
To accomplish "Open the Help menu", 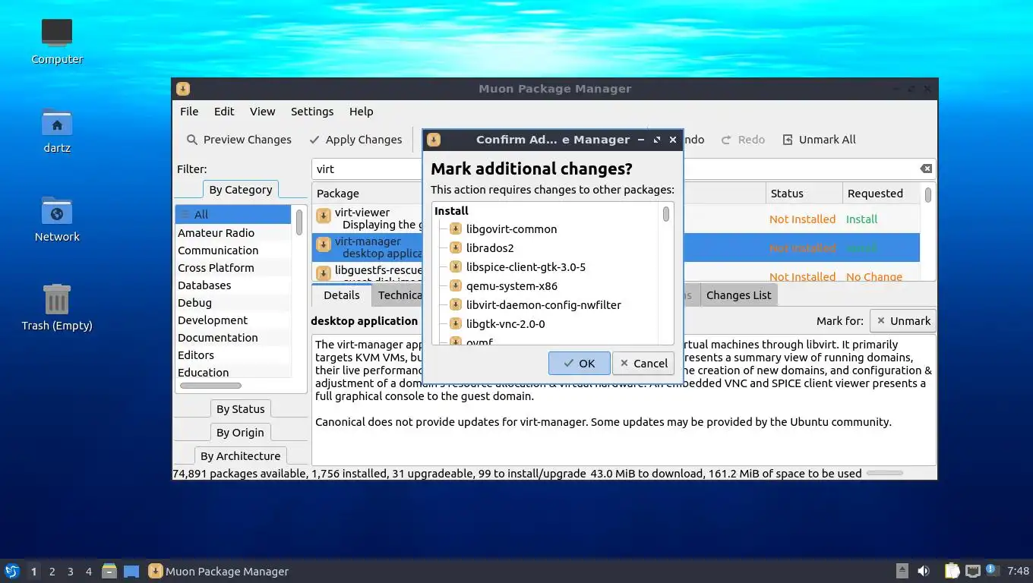I will point(362,112).
